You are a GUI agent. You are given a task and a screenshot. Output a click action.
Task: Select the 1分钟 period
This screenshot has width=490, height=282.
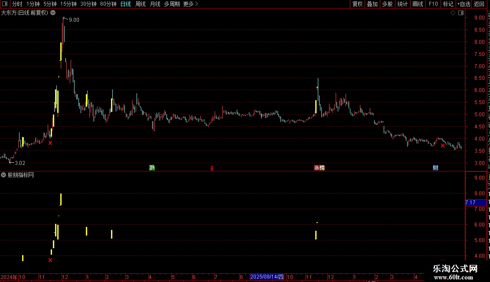tap(33, 4)
